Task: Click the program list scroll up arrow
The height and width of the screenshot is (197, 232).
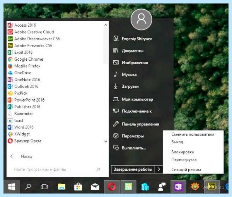Action: (x=106, y=25)
